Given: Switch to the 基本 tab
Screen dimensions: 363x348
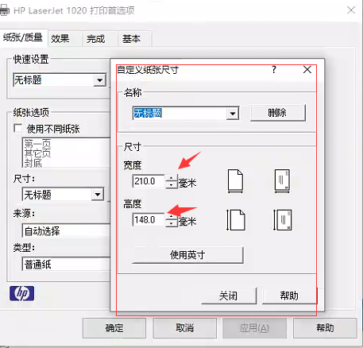Looking at the screenshot, I should pos(134,39).
